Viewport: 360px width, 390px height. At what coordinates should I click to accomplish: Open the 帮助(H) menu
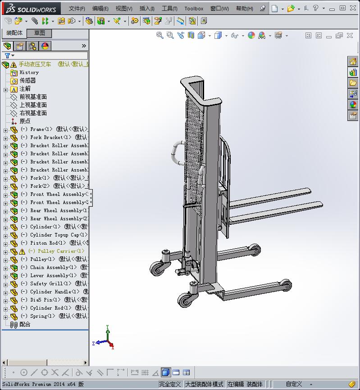[245, 9]
